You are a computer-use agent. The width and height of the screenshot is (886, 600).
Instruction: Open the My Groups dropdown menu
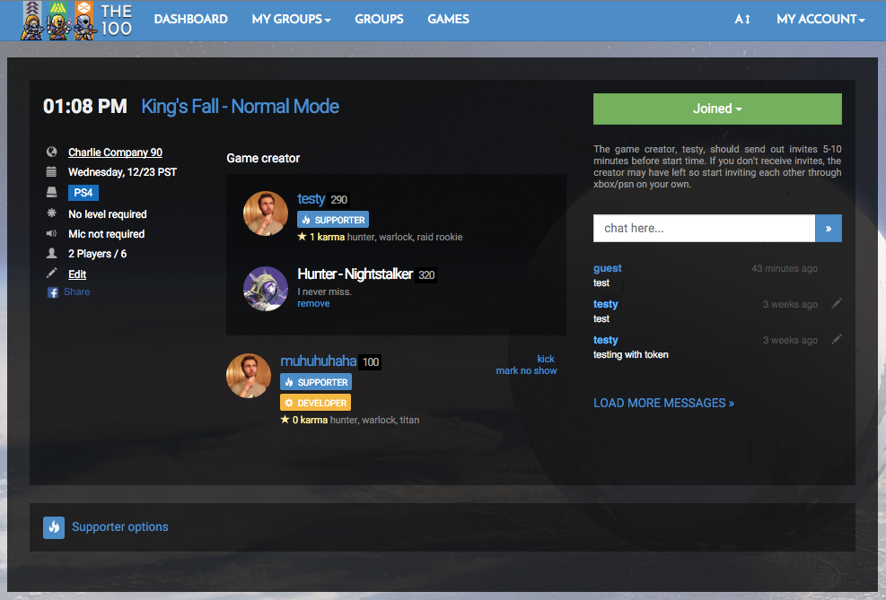pos(291,19)
